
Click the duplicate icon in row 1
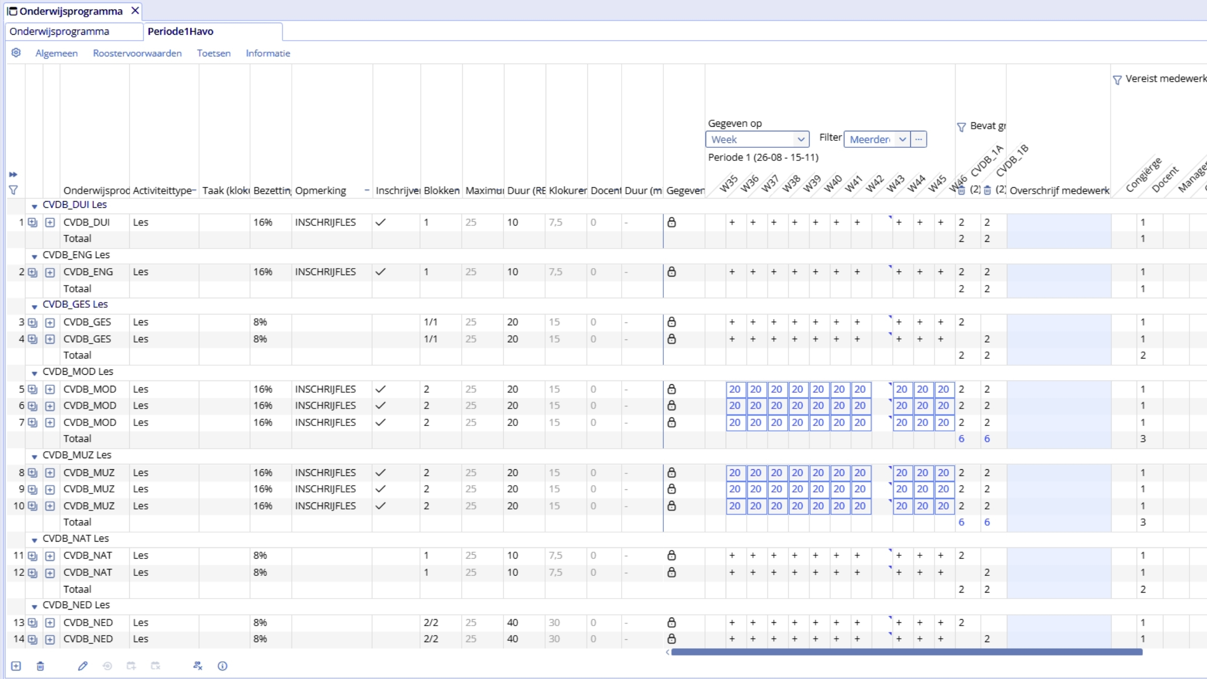point(33,222)
